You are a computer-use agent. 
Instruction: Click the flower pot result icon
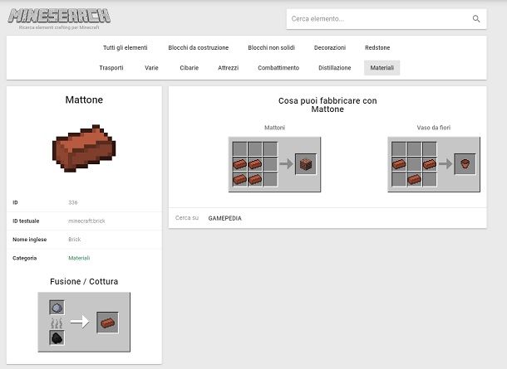(x=465, y=164)
